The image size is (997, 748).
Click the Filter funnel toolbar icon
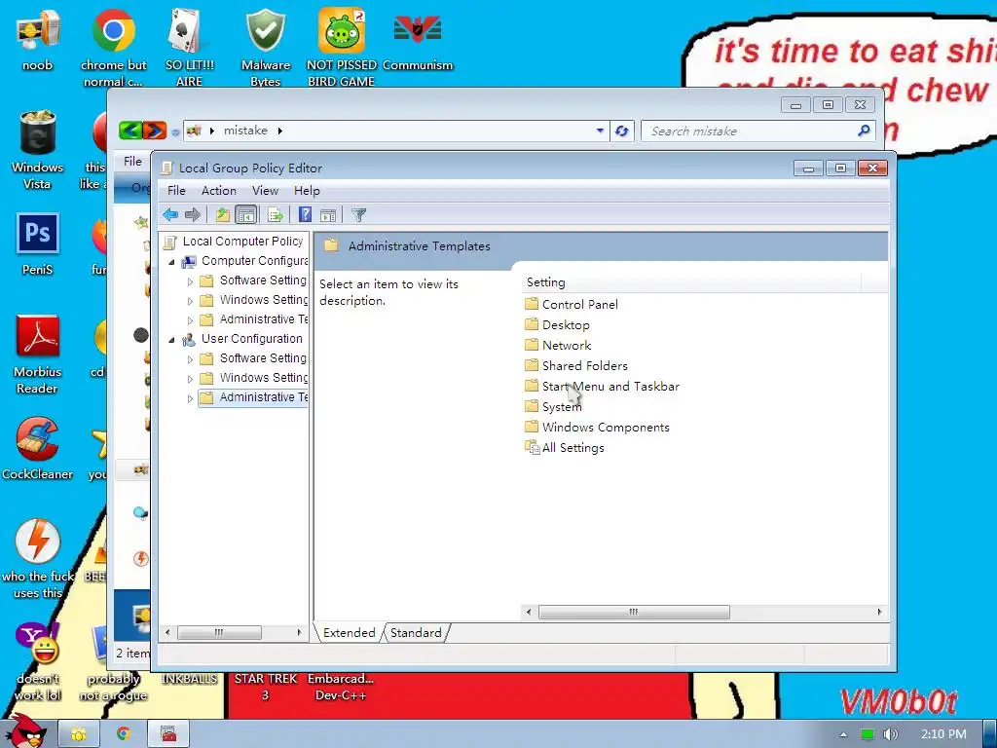pyautogui.click(x=358, y=215)
